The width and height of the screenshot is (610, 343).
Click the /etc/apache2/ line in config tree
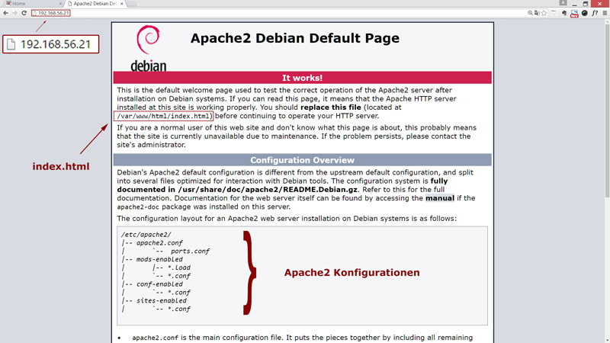tap(146, 235)
